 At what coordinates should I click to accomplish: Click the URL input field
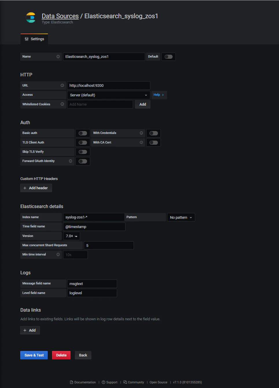(109, 86)
